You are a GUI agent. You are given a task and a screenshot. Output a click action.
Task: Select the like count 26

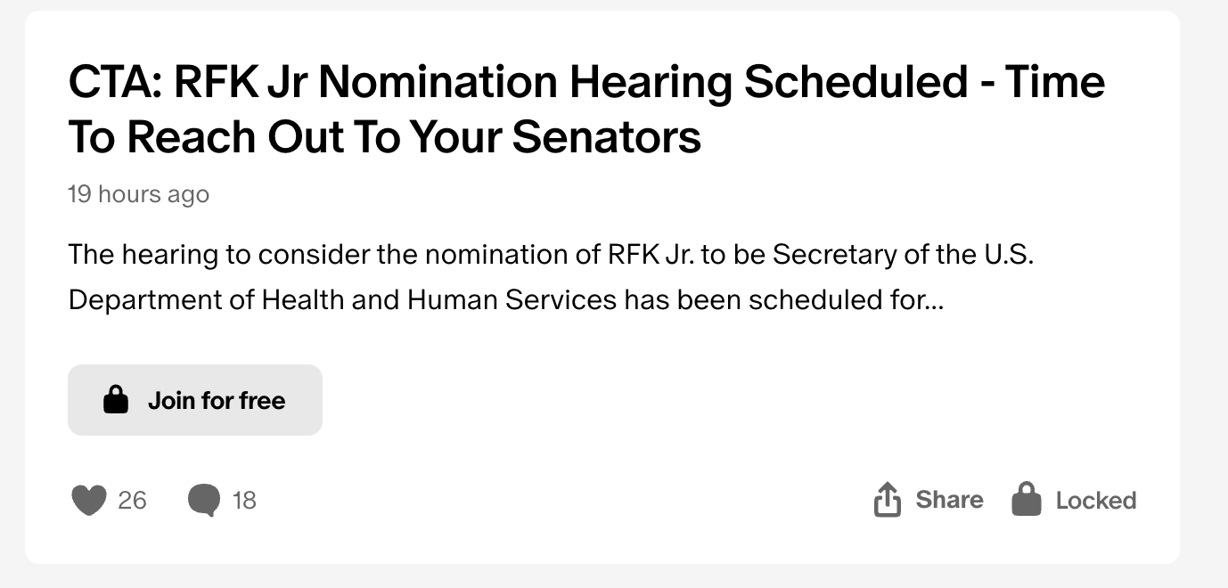[132, 501]
